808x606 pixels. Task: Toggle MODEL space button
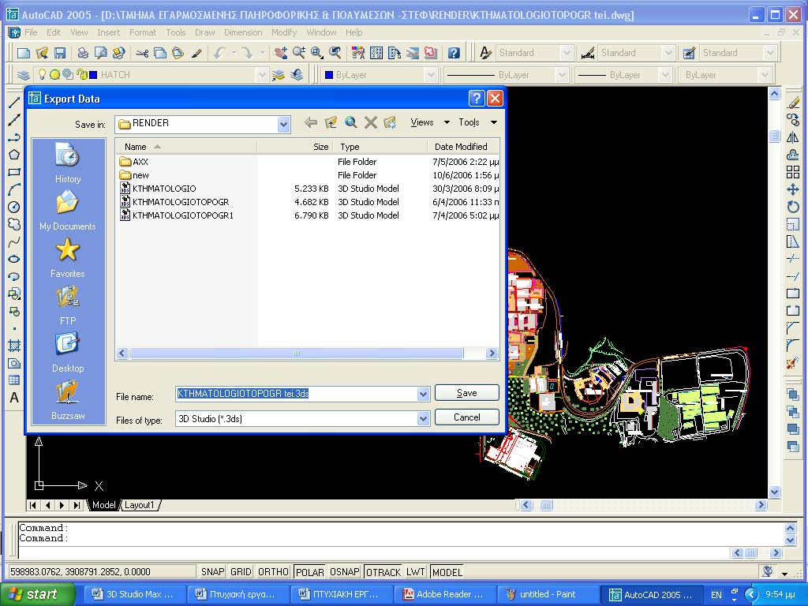447,572
